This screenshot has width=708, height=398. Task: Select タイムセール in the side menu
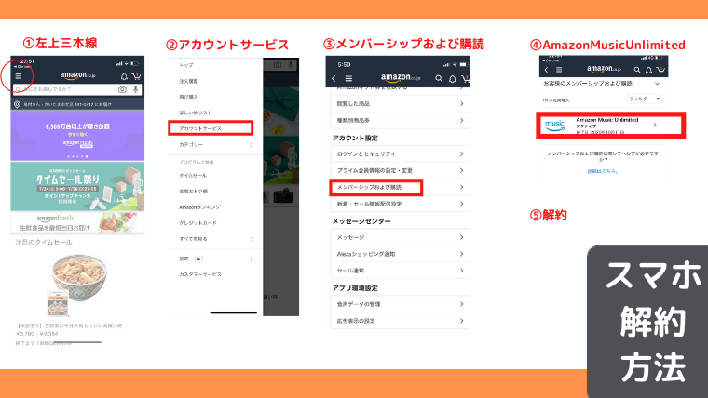193,176
